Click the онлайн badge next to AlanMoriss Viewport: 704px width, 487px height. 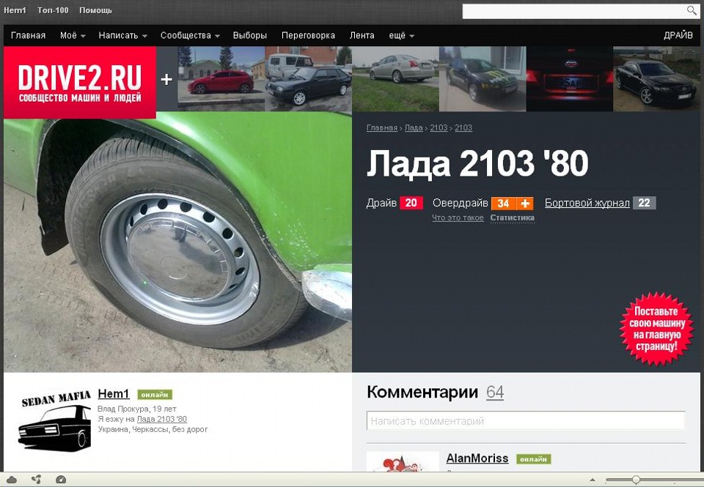tap(533, 459)
